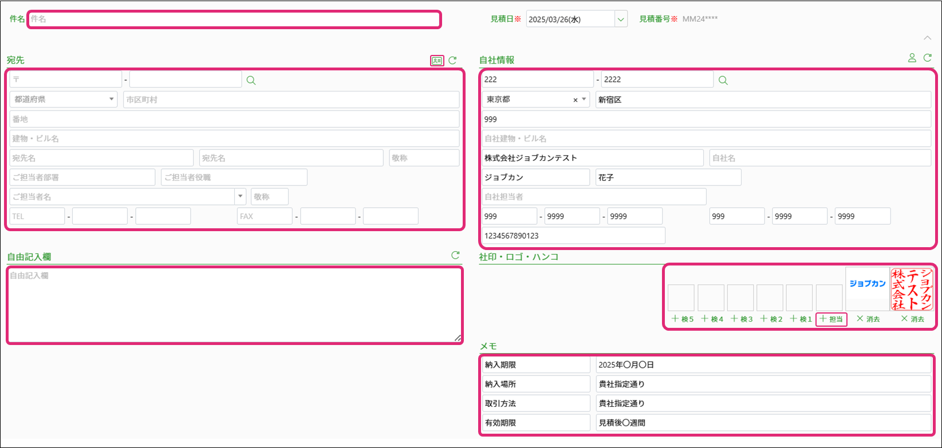The width and height of the screenshot is (942, 448).
Task: Click the refresh icon in 宛先 header
Action: 452,60
